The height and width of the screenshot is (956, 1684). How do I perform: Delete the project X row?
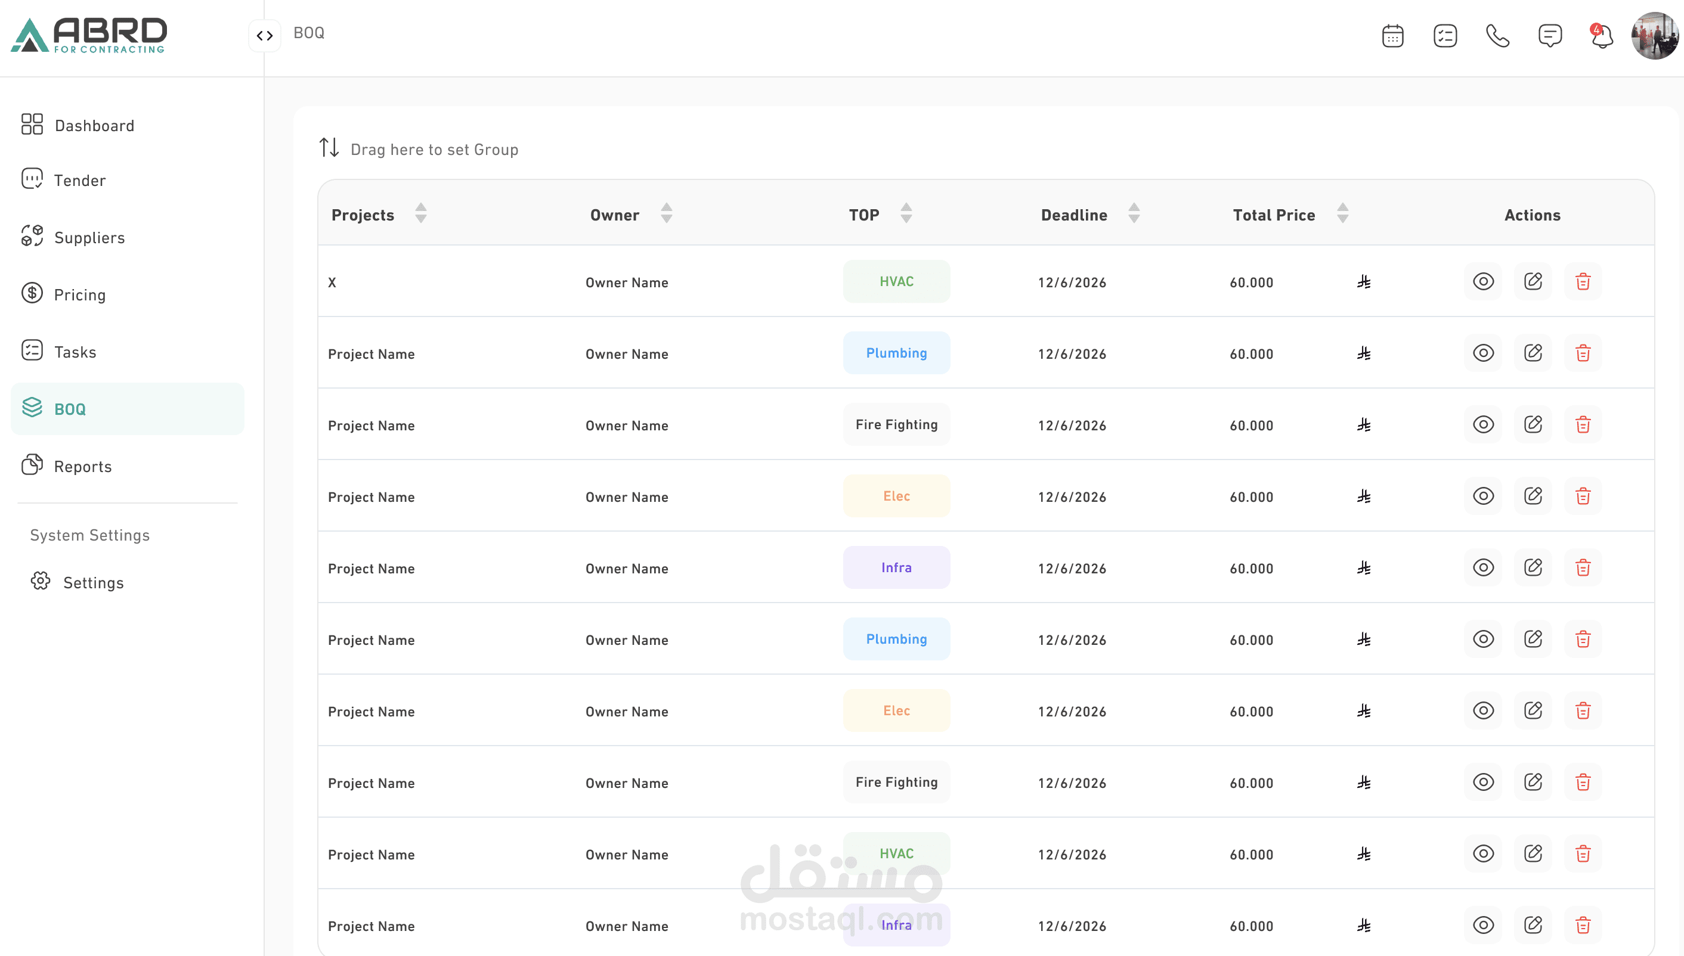pos(1583,282)
